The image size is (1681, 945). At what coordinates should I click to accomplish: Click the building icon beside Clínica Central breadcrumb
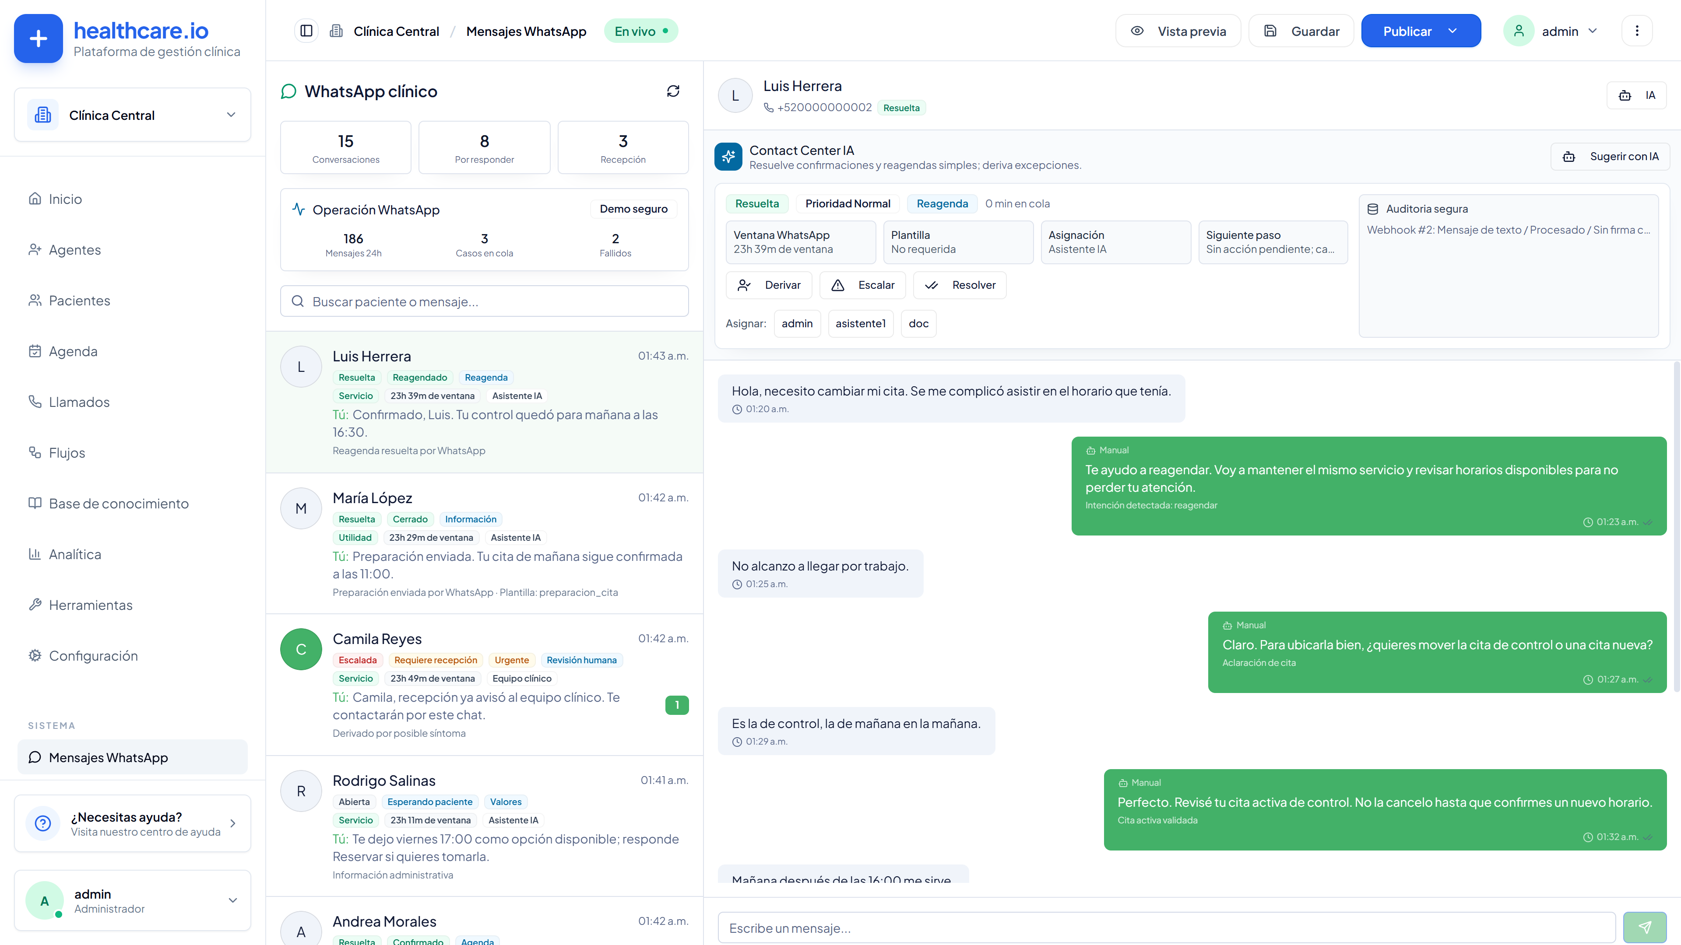(x=336, y=31)
